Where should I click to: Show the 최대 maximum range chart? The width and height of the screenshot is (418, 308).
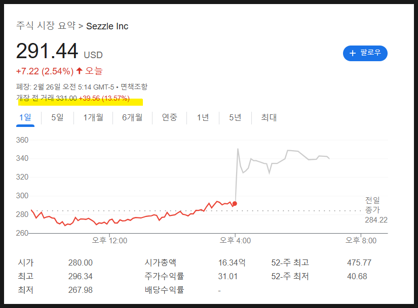coord(269,117)
